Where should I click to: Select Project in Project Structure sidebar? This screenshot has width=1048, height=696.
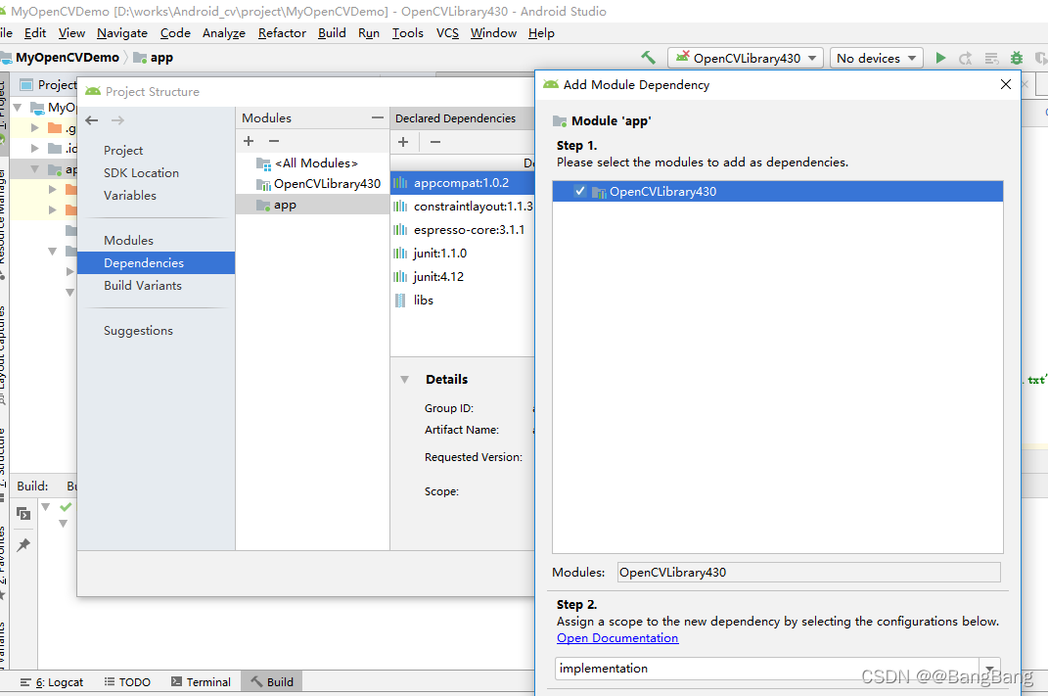(x=123, y=151)
